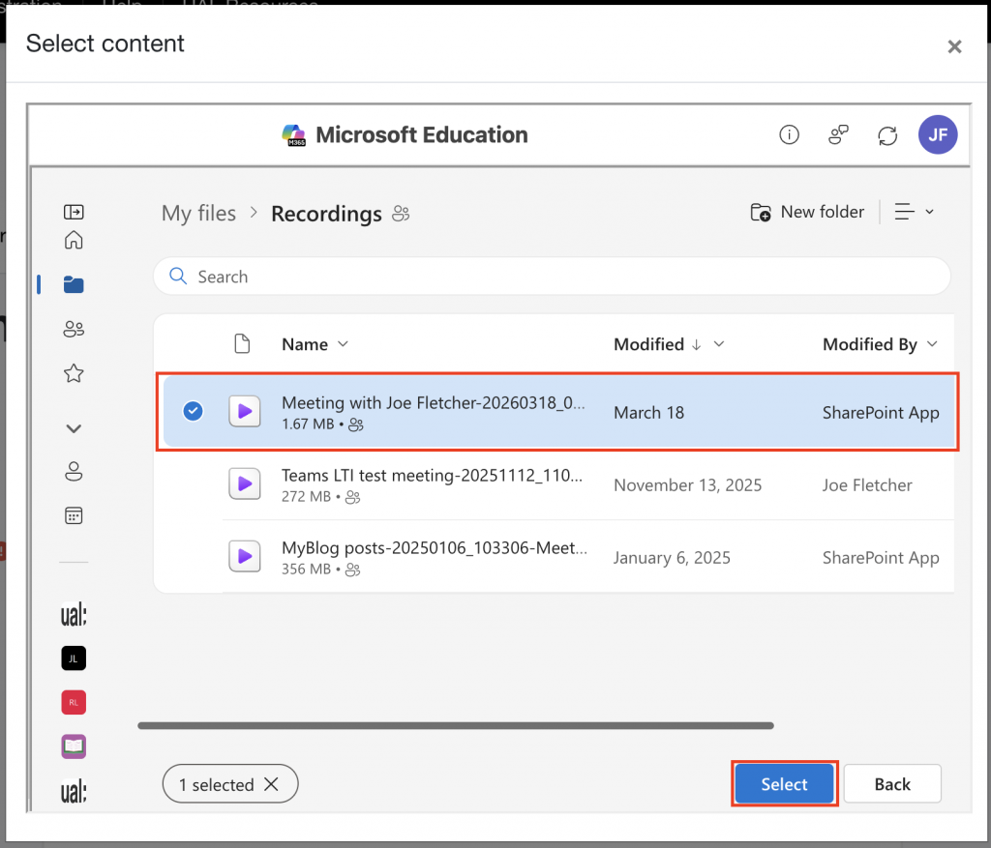Open the Name column sort dropdown
Screen dimensions: 991x848
point(343,345)
